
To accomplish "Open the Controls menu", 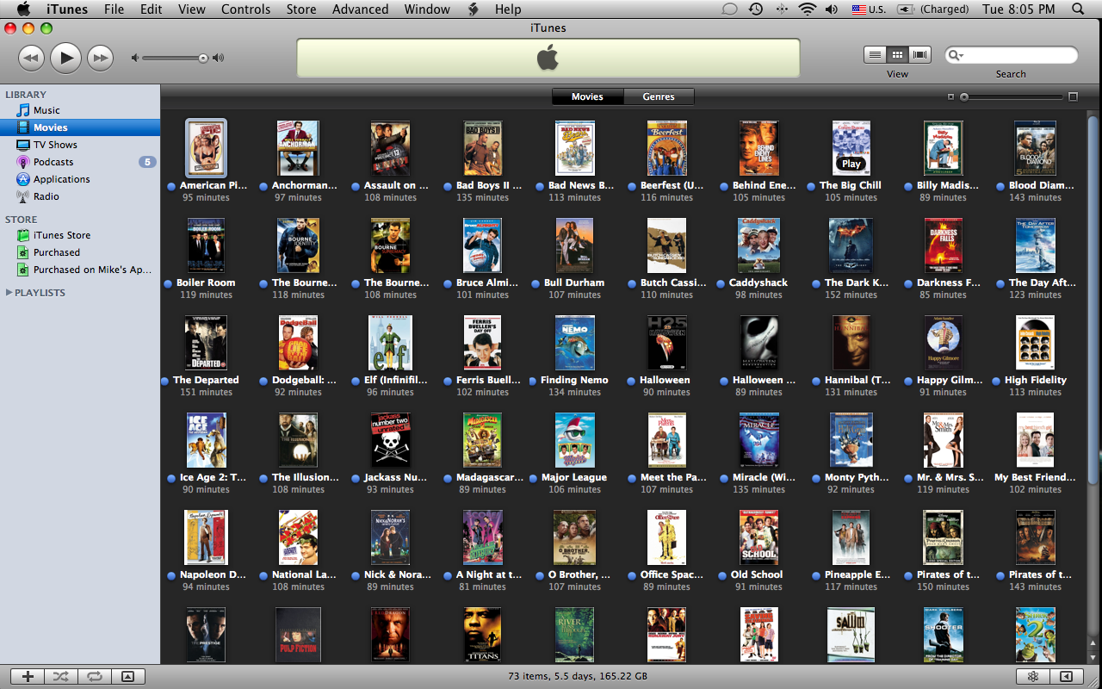I will pos(246,9).
